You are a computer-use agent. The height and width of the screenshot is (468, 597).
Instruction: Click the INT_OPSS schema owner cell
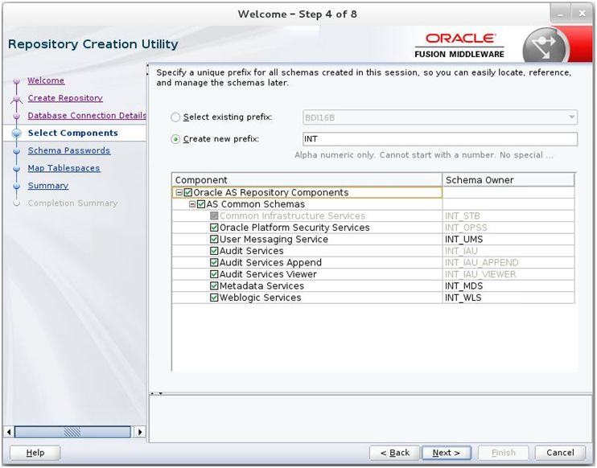click(x=508, y=228)
